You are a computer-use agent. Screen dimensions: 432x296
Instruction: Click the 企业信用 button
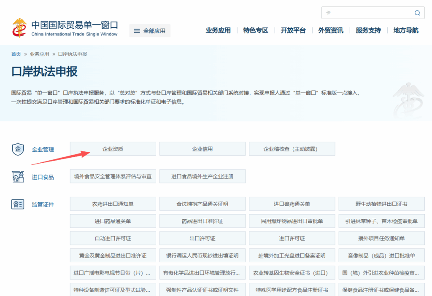202,148
